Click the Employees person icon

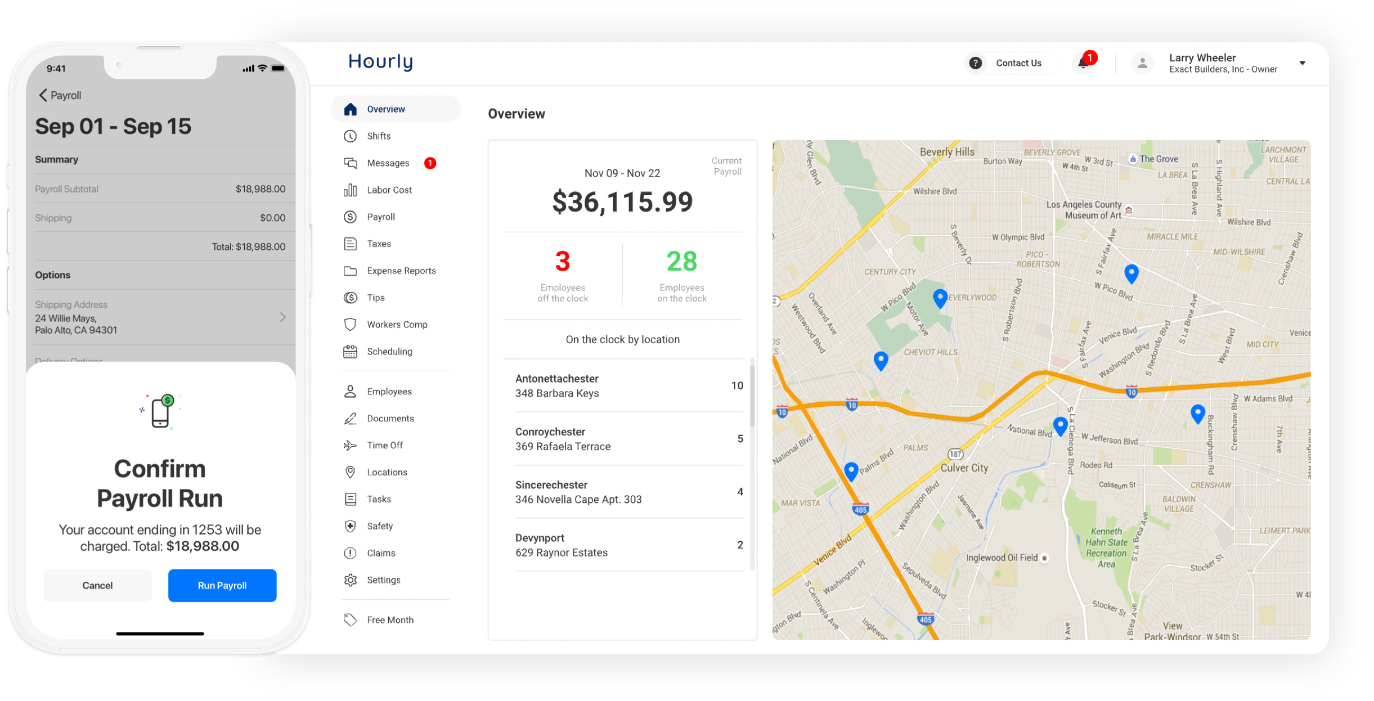tap(350, 392)
